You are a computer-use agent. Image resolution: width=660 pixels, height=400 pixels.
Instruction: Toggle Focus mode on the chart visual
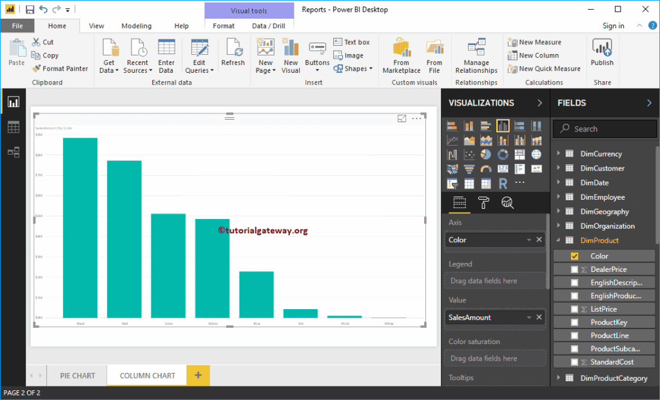[x=402, y=119]
